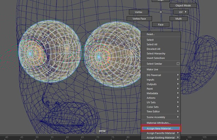217x140 pixels.
Task: Expand the UV marking menu arrow
Action: coord(186,12)
